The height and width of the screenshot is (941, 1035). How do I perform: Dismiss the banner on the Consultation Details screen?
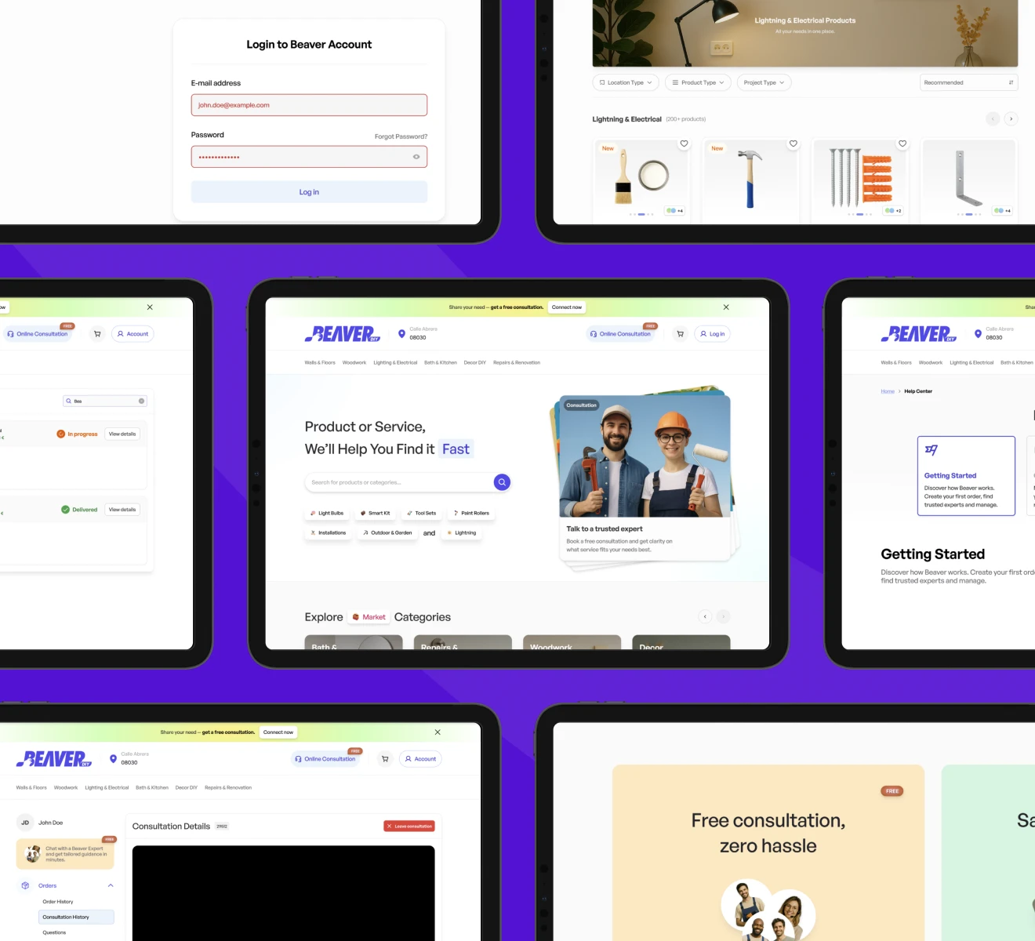tap(438, 732)
